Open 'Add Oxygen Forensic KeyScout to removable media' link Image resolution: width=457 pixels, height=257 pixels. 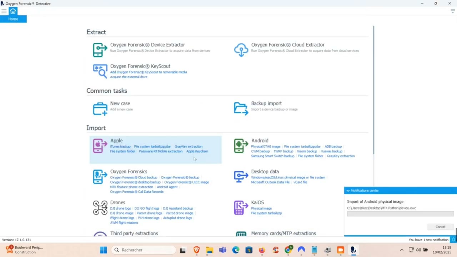click(x=149, y=72)
